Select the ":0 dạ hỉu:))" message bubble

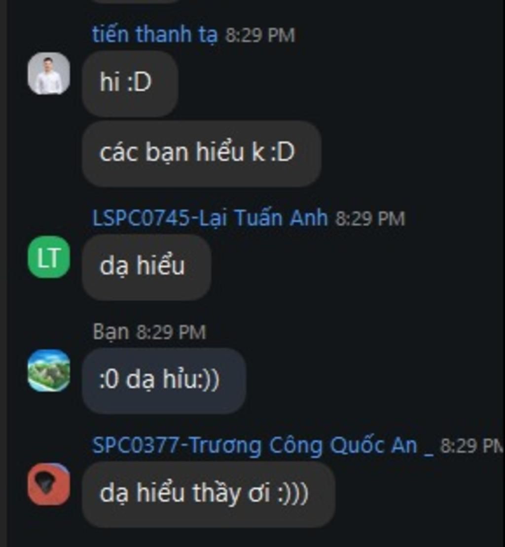(x=164, y=380)
